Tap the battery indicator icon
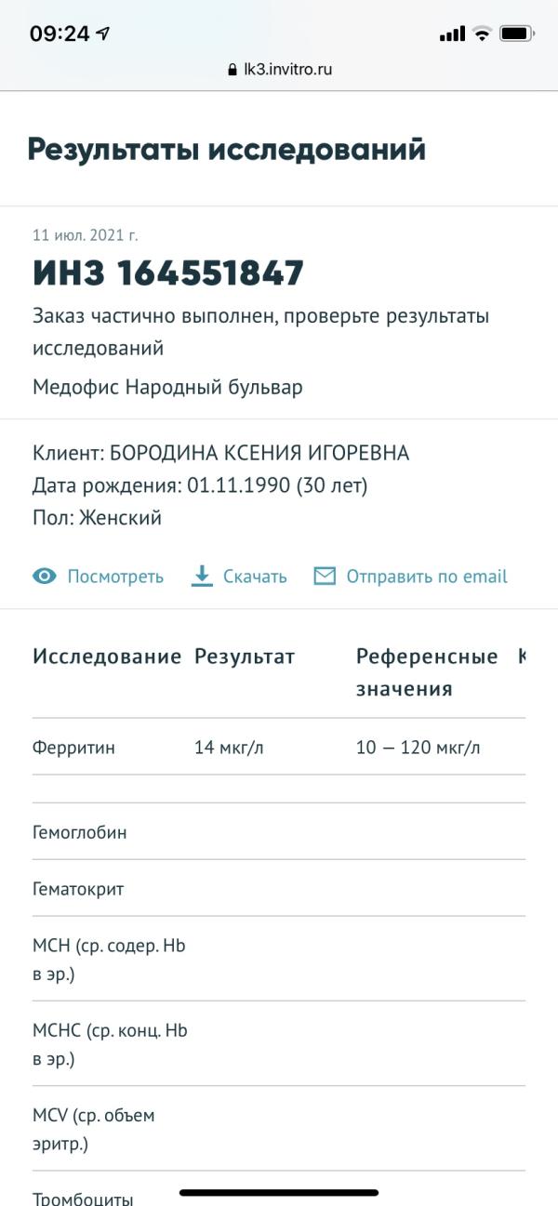Screen dimensions: 558x1206 [516, 34]
